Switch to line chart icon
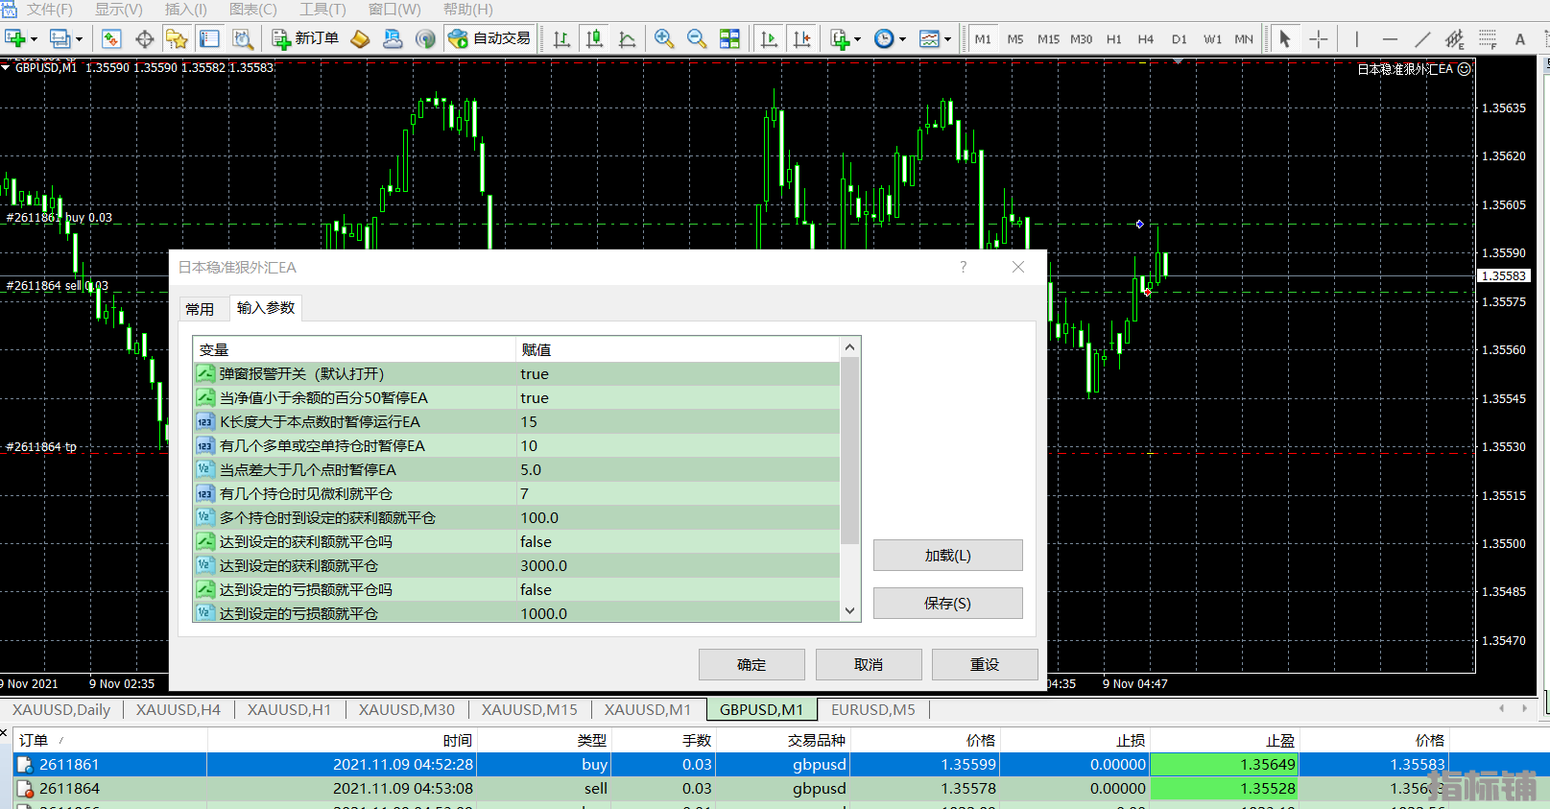Image resolution: width=1550 pixels, height=809 pixels. coord(628,38)
